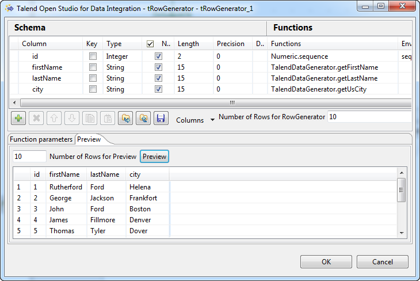Click the move down arrow icon

[71, 118]
